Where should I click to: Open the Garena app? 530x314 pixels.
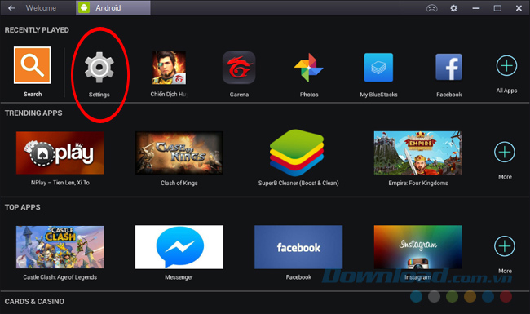[239, 68]
